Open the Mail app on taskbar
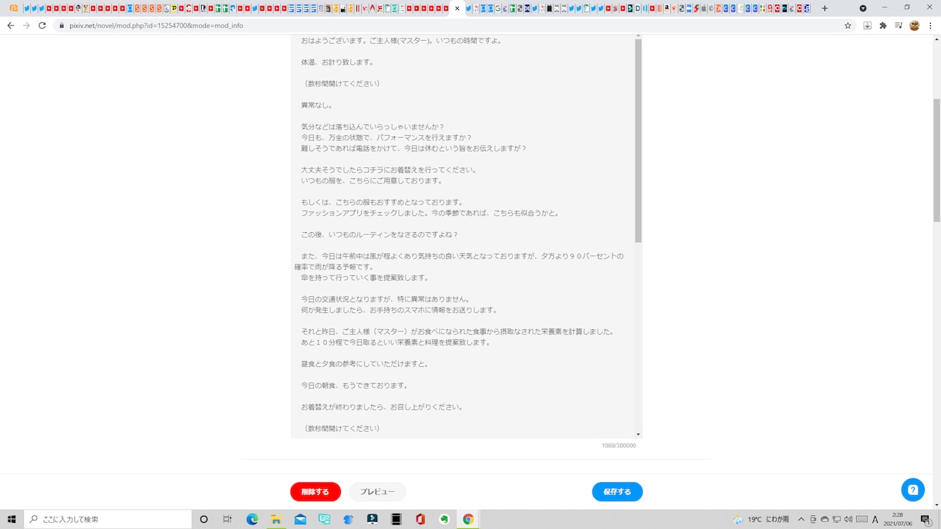The image size is (941, 529). pyautogui.click(x=300, y=519)
